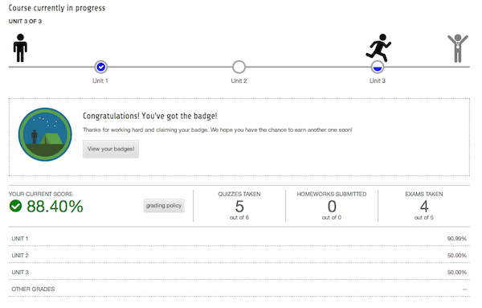
Task: Click the Unit 2 label under timeline
Action: (x=239, y=81)
